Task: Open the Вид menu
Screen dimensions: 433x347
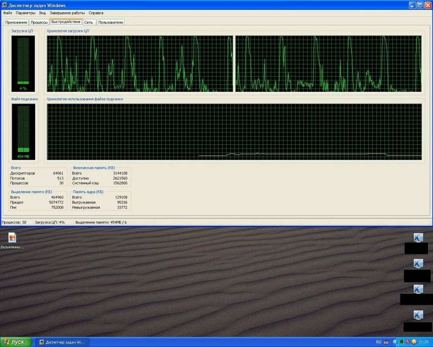Action: coord(43,13)
